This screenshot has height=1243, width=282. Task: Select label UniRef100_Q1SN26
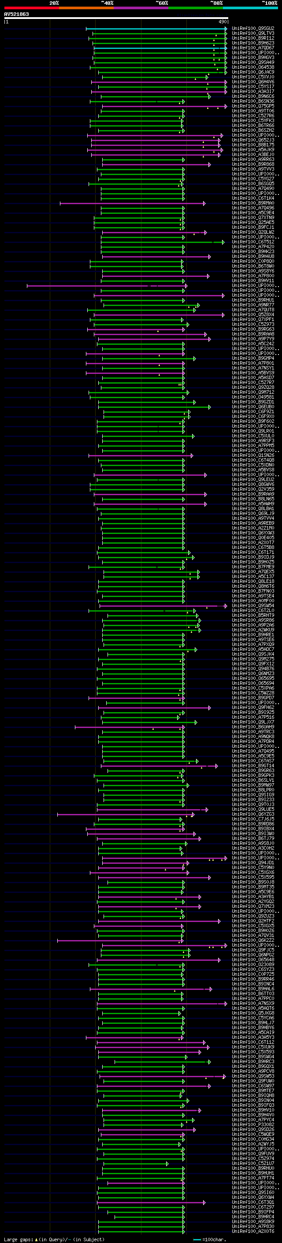tap(253, 455)
